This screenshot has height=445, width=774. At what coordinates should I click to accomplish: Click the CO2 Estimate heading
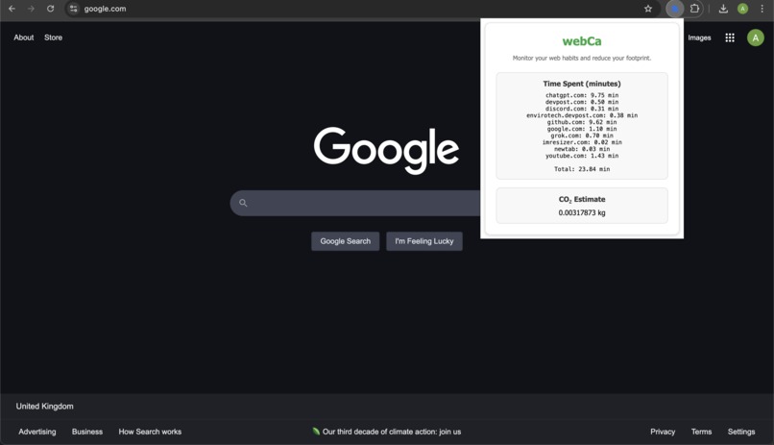[582, 200]
